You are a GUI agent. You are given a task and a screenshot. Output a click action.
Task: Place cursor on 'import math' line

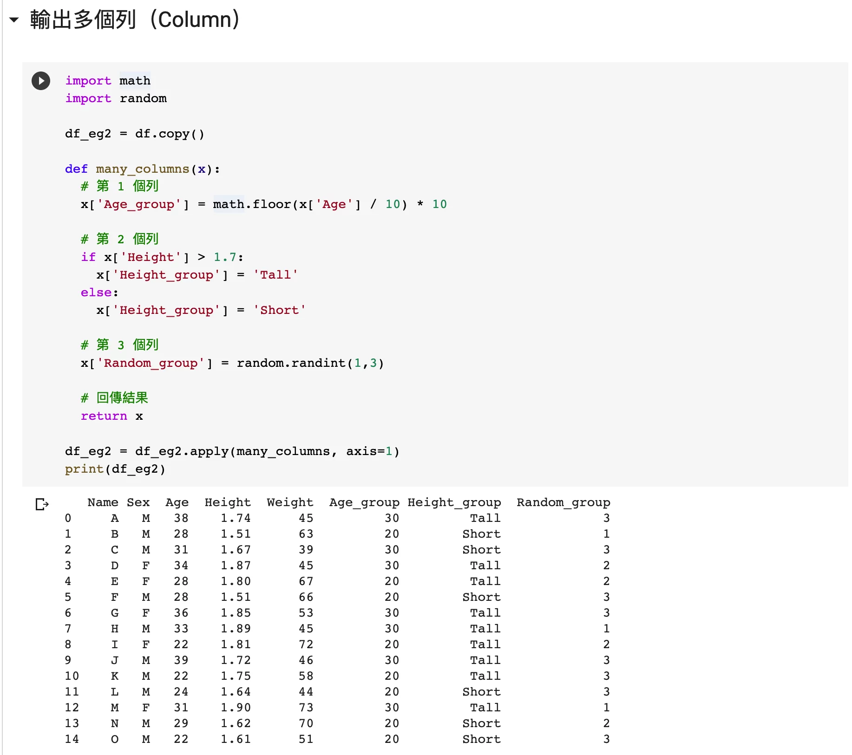coord(108,81)
